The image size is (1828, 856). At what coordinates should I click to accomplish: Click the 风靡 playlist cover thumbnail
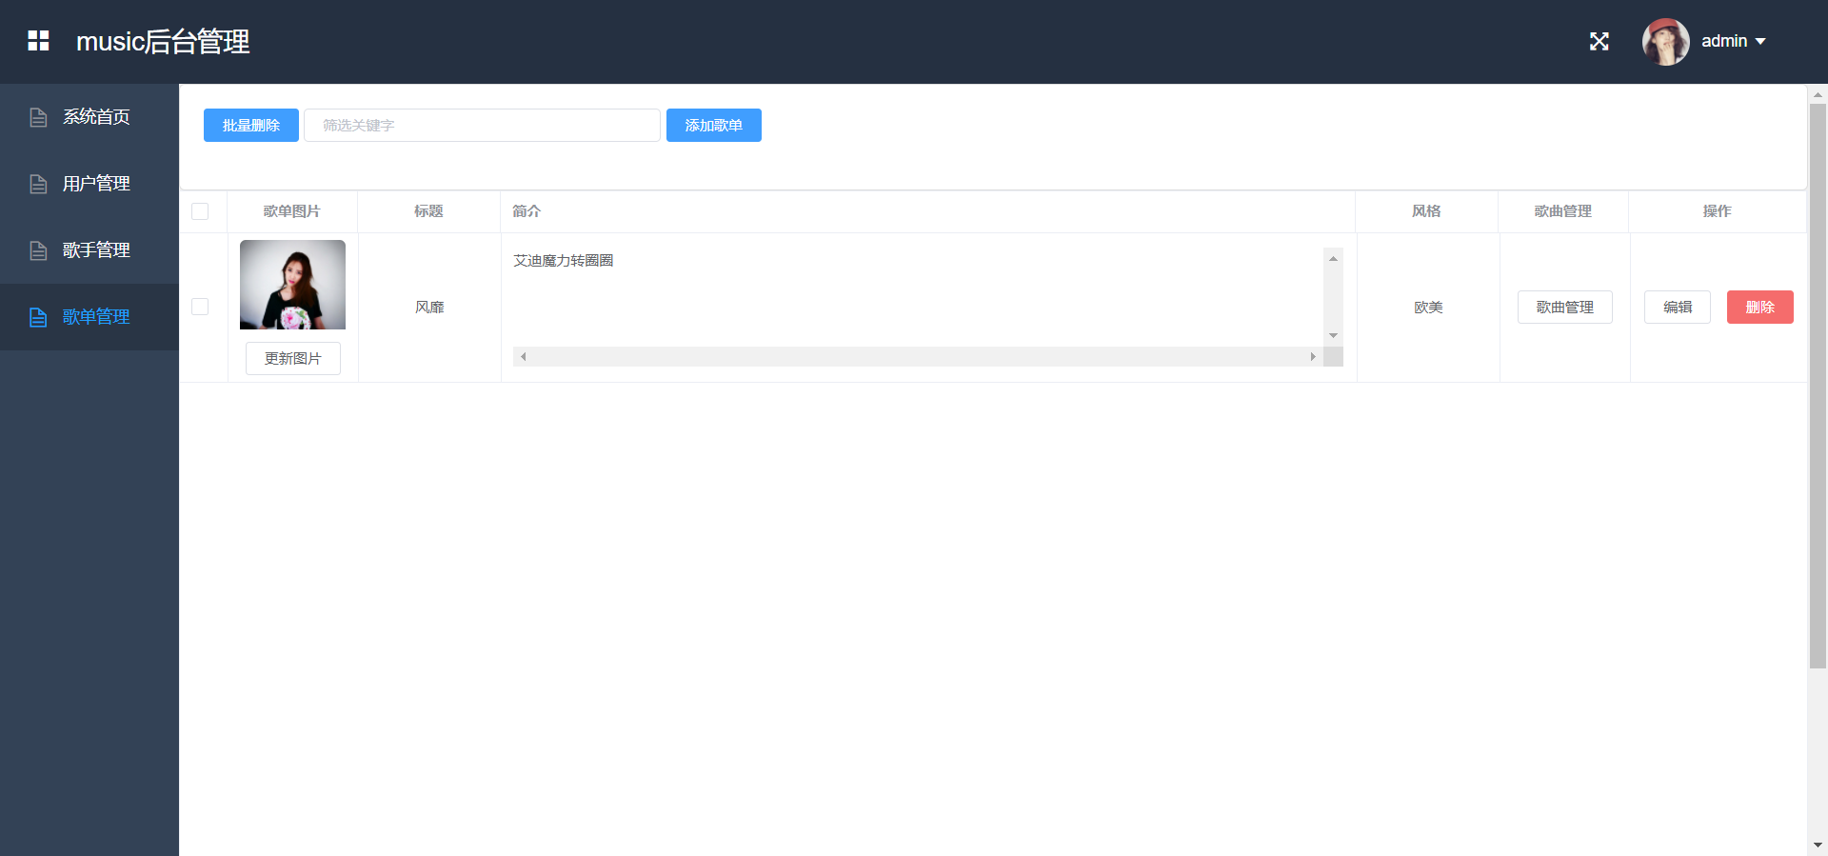292,285
